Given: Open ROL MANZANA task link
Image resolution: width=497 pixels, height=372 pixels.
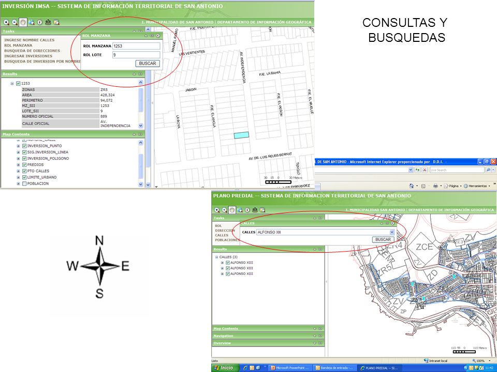Looking at the screenshot, I should tap(18, 45).
